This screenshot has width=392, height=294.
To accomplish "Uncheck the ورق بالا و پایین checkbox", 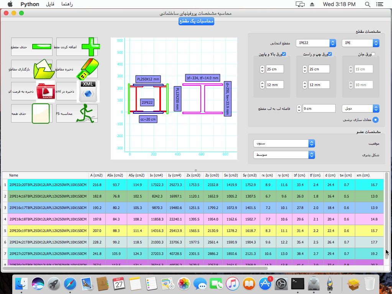I will point(284,54).
